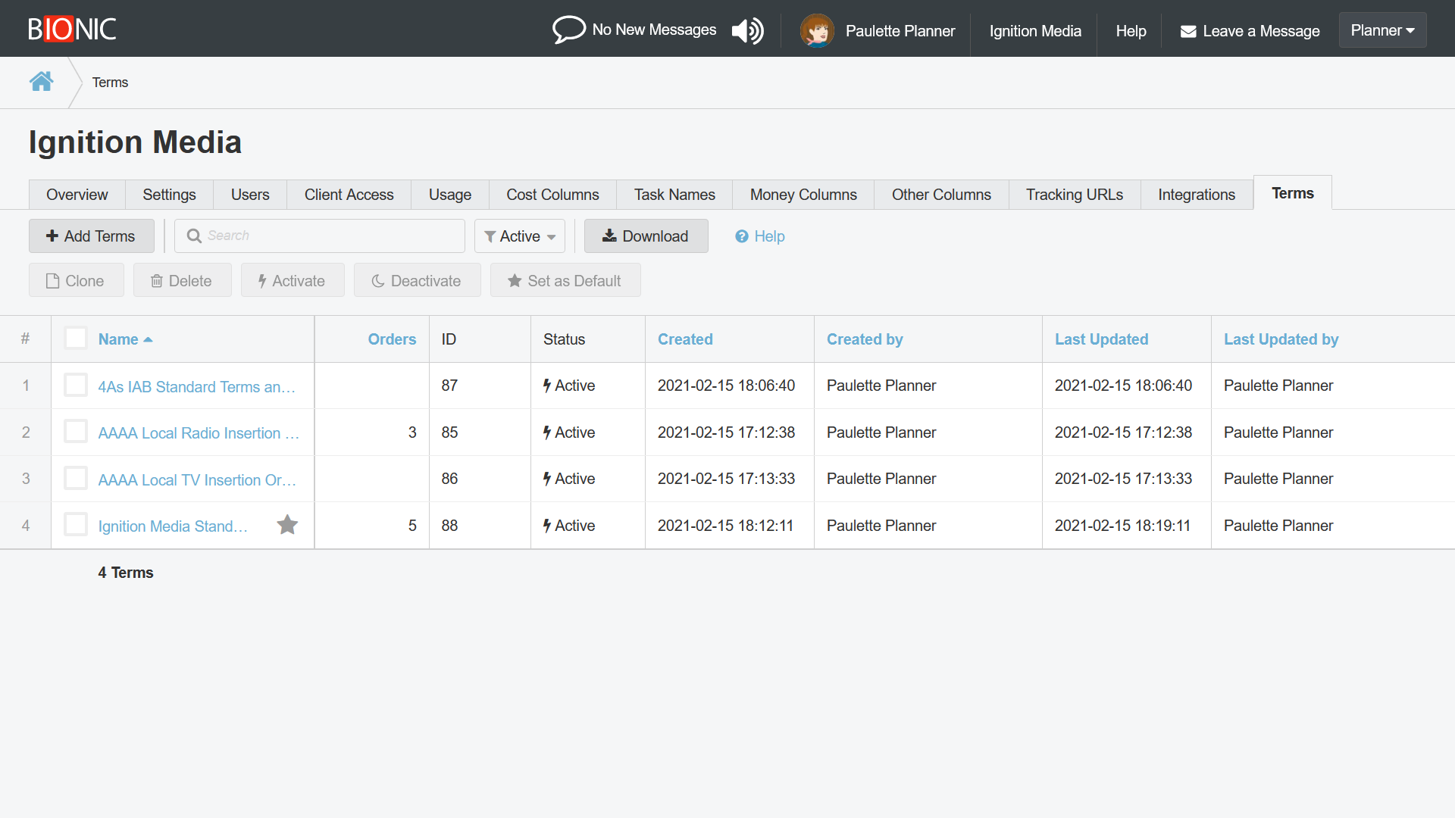Open the Active status filter dropdown
The height and width of the screenshot is (818, 1455).
pos(520,236)
